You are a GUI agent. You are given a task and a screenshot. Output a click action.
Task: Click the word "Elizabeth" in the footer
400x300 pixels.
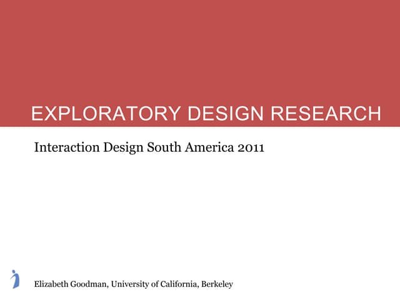pyautogui.click(x=52, y=284)
